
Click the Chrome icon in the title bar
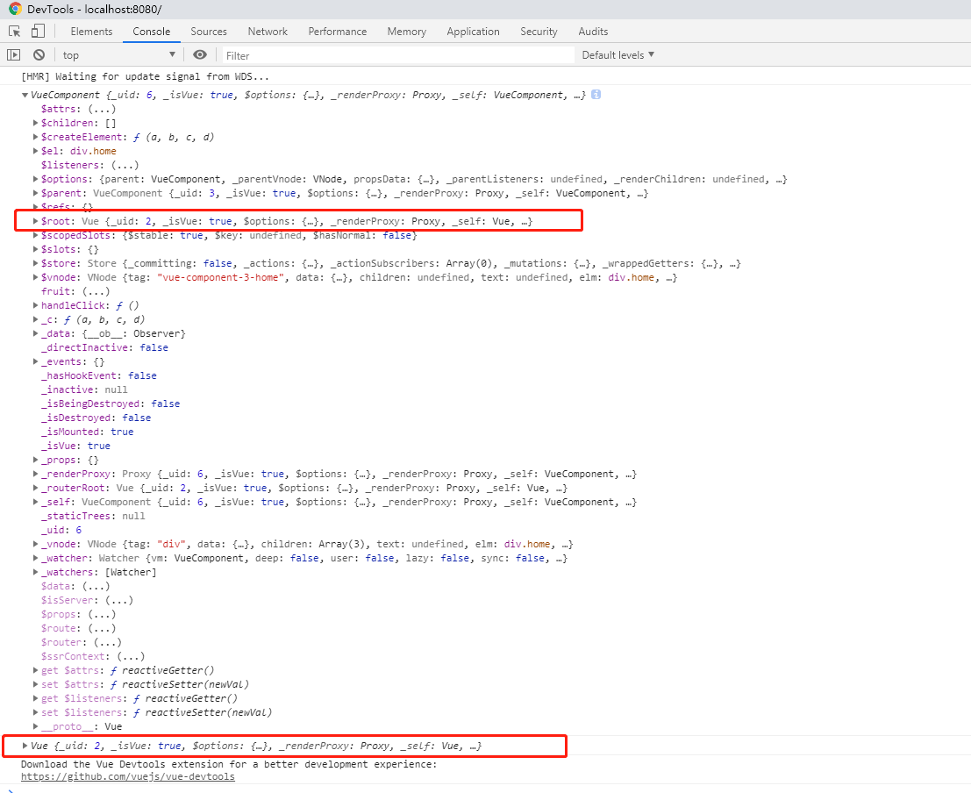coord(15,10)
